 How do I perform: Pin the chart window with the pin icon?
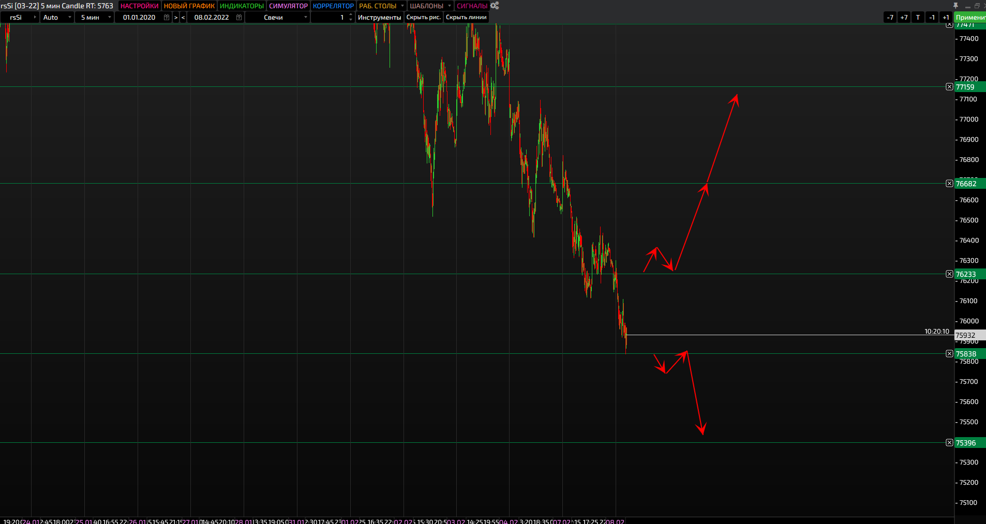tap(955, 6)
